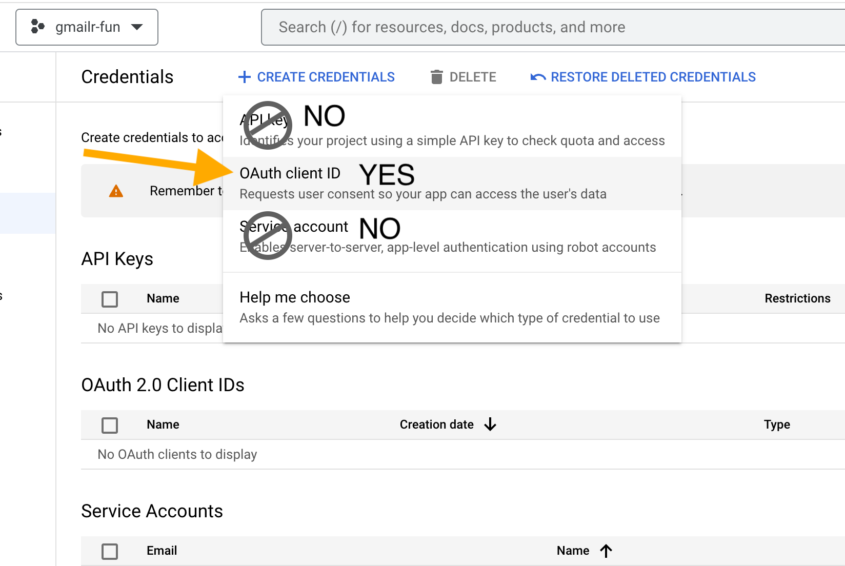
Task: Click the plus icon beside CREATE CREDENTIALS
Action: click(245, 76)
